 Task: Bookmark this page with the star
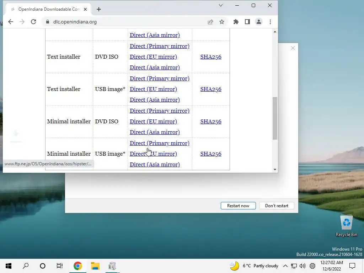point(222,22)
